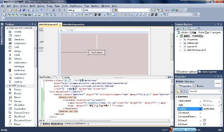The width and height of the screenshot is (224, 132).
Task: Expand the MainWindow.xaml node in Solution Explorer
Action: [x=181, y=50]
